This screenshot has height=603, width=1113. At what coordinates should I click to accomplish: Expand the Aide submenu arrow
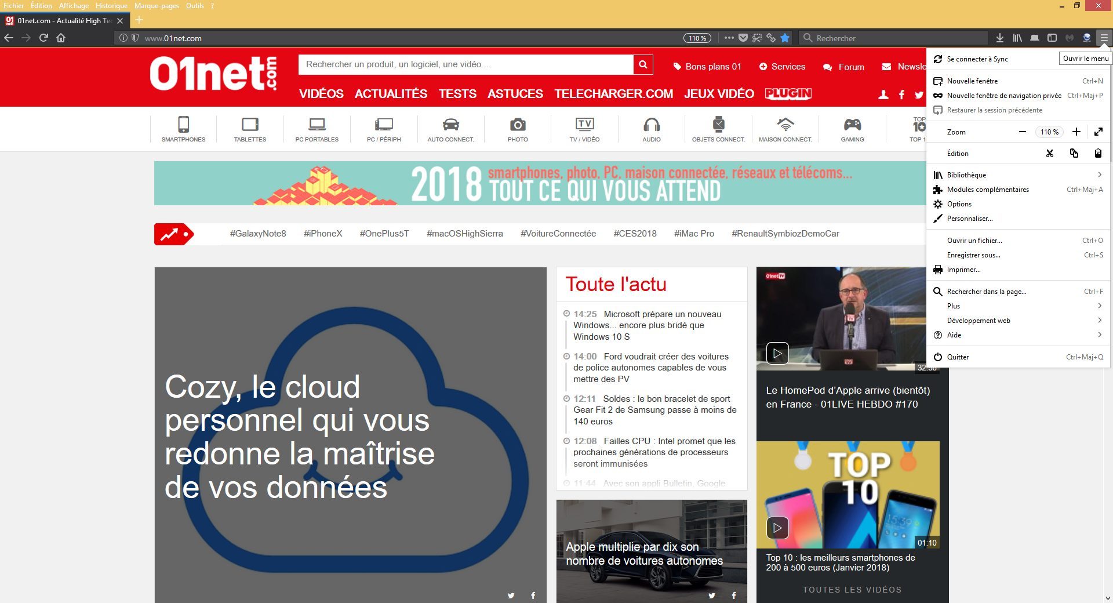click(1100, 335)
